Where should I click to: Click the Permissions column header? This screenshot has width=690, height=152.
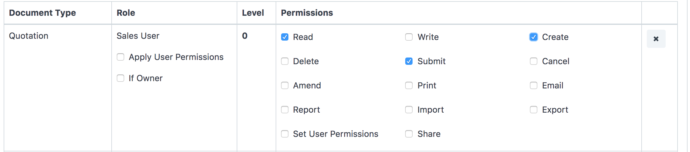[307, 13]
